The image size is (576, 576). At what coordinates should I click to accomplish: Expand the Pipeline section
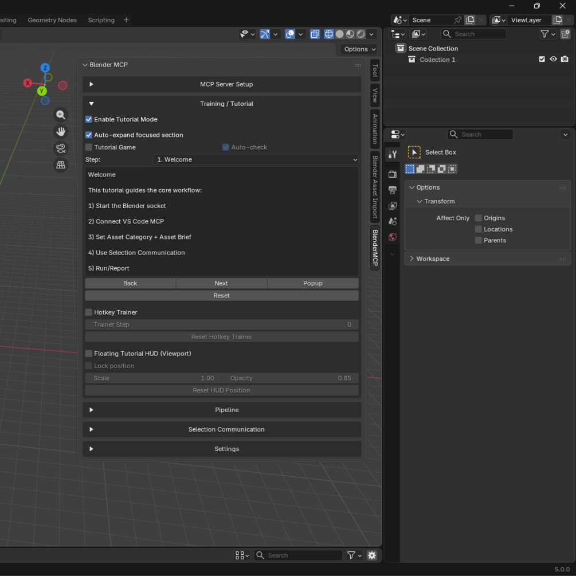pyautogui.click(x=221, y=410)
